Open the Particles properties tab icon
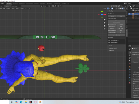Screen dimensions: 139x104 pyautogui.click(x=130, y=72)
